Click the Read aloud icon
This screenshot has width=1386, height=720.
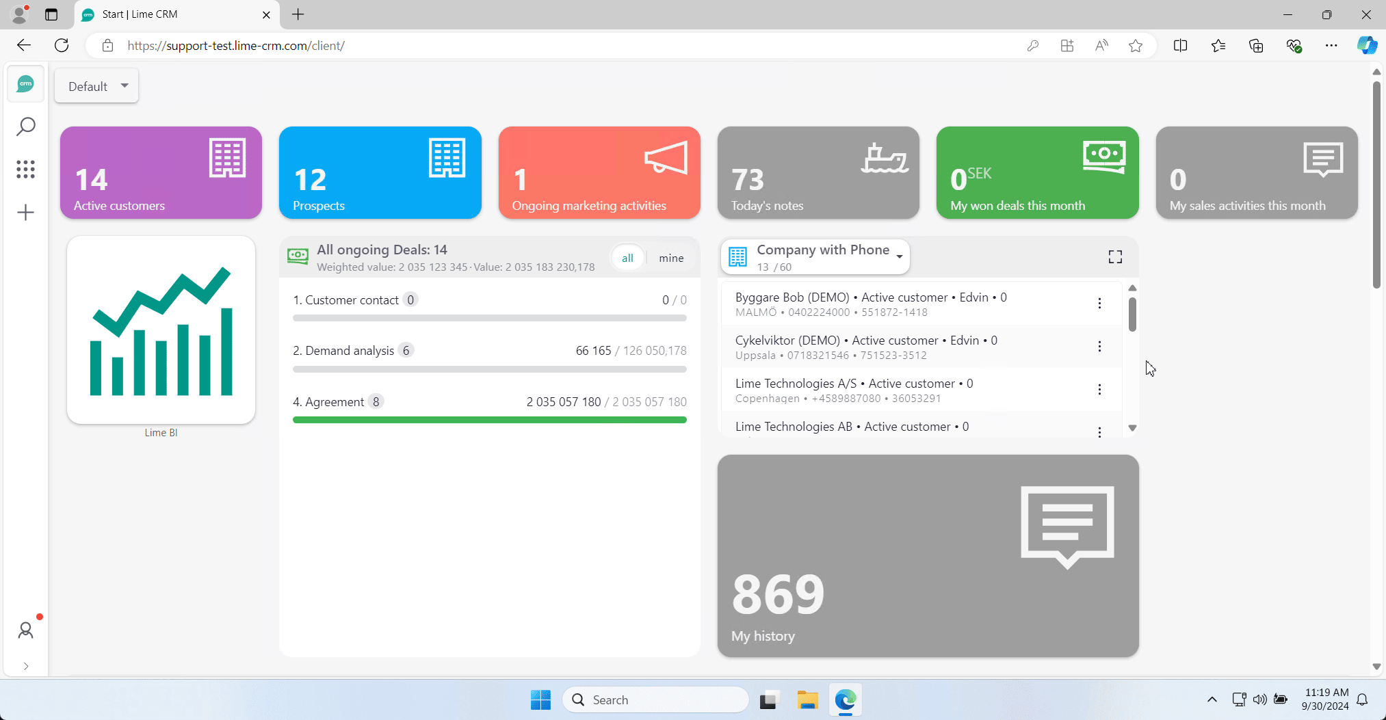click(1101, 46)
